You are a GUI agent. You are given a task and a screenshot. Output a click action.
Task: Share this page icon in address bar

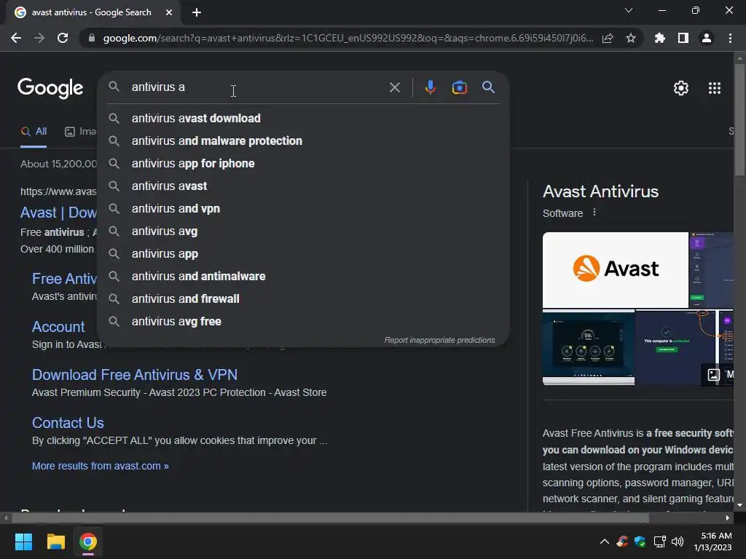[608, 38]
